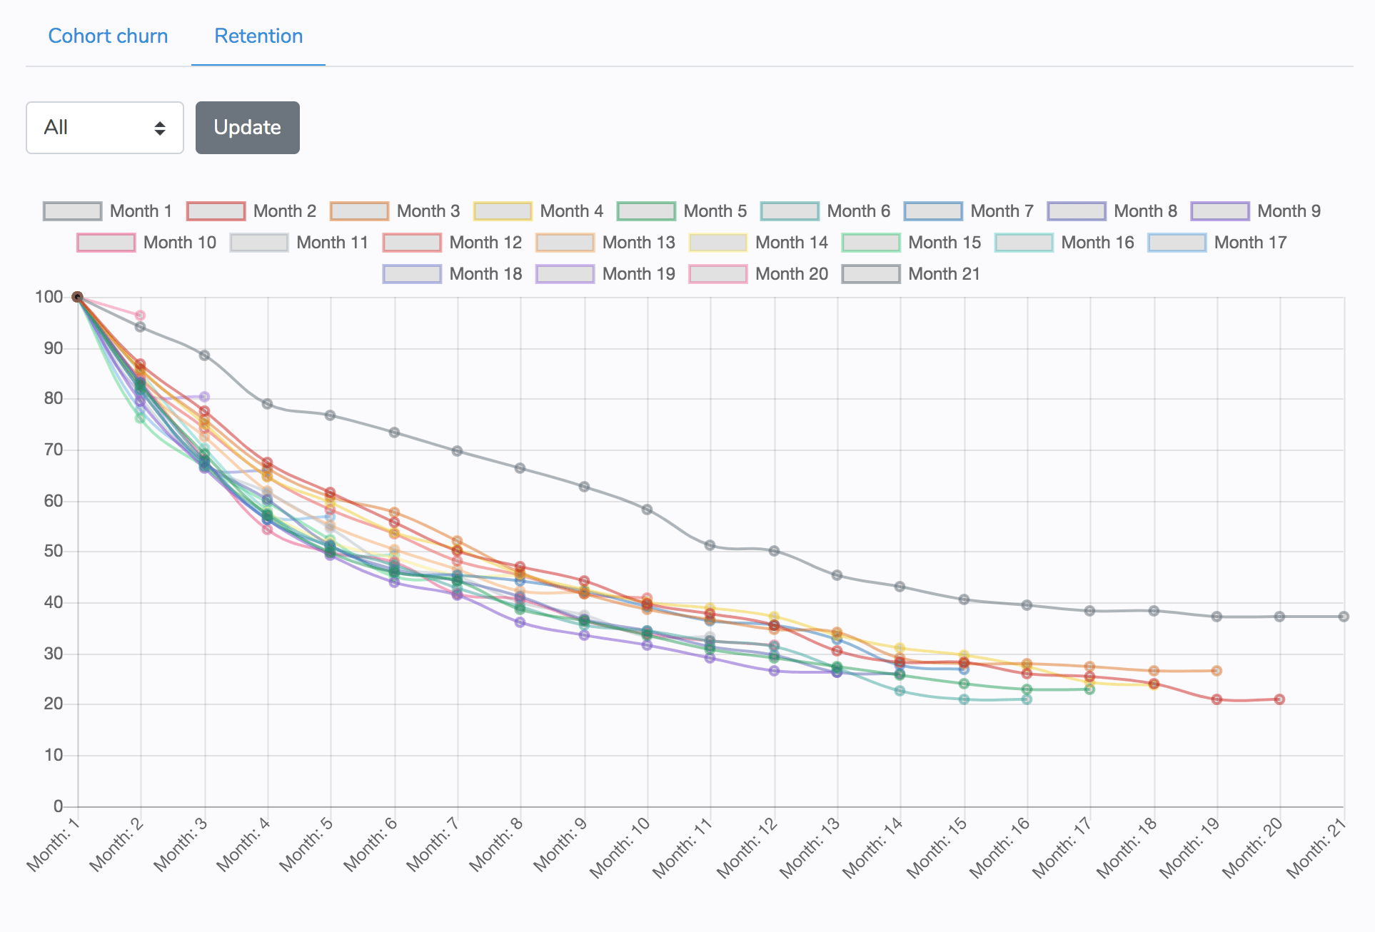Screen dimensions: 1375x932
Task: Click the Month 9 purple legend box
Action: coord(1220,211)
